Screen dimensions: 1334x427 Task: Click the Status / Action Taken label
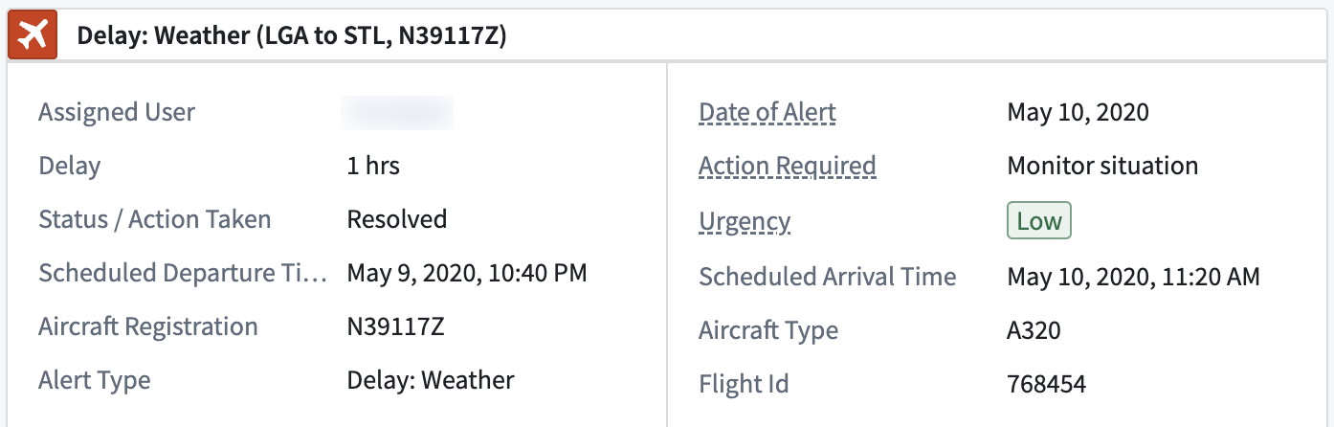[155, 219]
